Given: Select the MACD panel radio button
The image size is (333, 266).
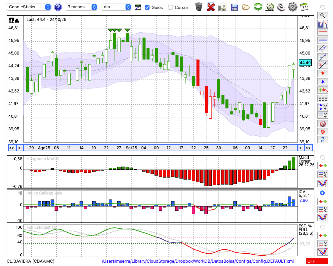Looking at the screenshot, I should click(x=323, y=157).
